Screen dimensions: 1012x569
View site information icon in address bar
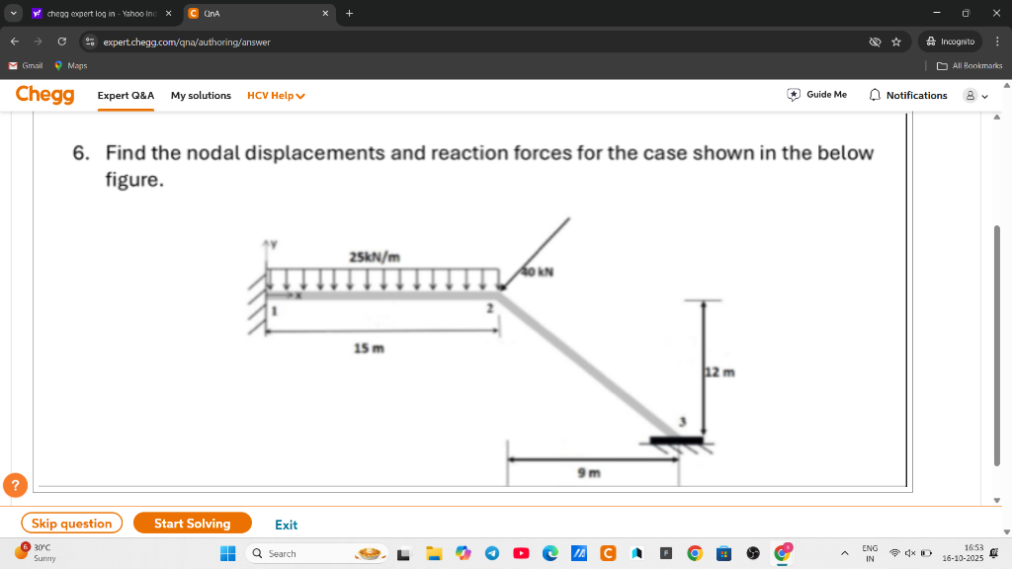[x=90, y=41]
